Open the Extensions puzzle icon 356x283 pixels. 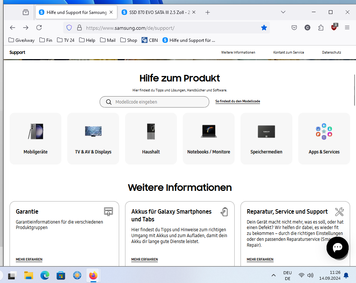[321, 28]
